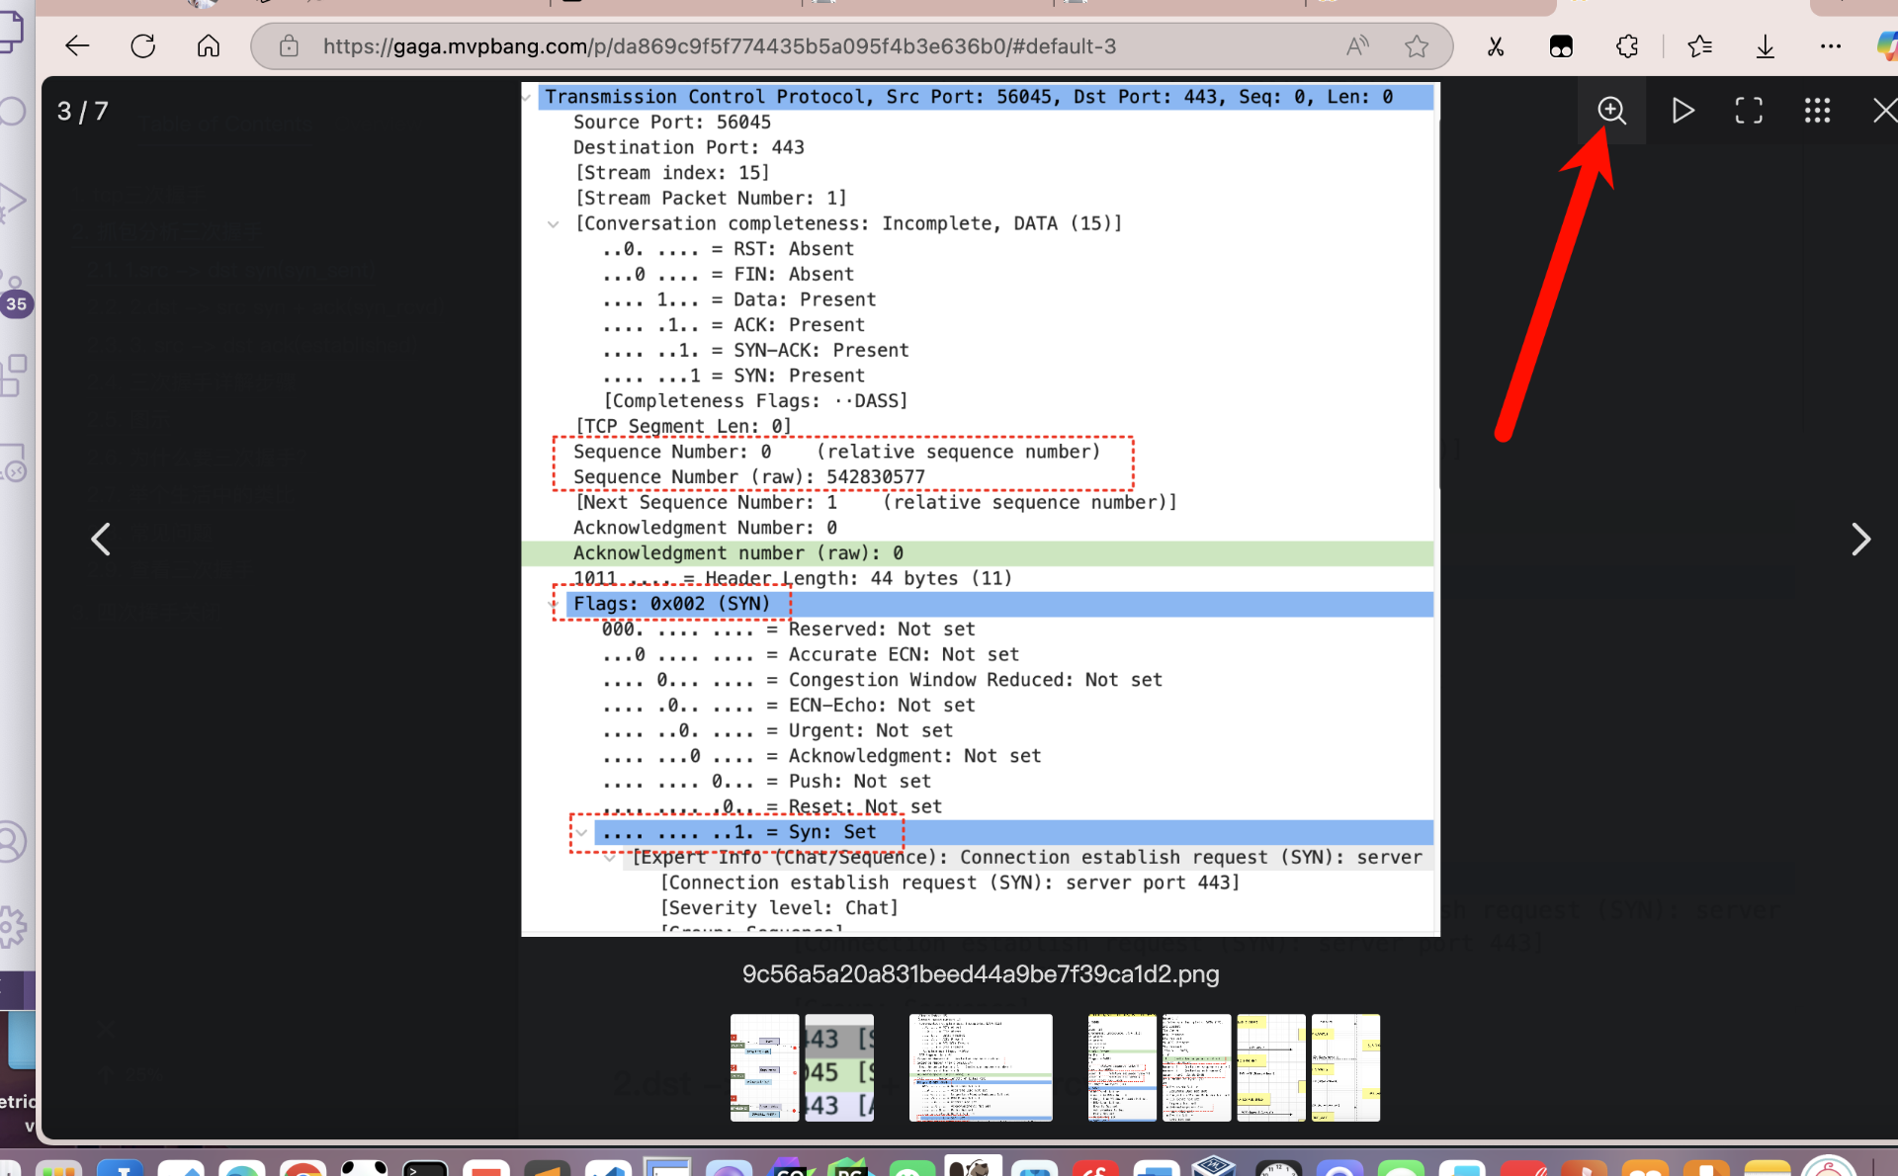
Task: Open browser extensions puzzle icon
Action: click(1626, 46)
